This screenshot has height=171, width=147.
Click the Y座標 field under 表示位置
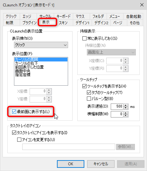(x=38, y=99)
